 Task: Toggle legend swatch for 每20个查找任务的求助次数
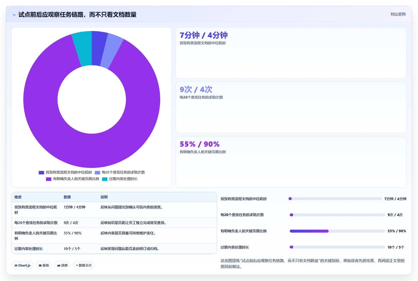click(x=97, y=172)
